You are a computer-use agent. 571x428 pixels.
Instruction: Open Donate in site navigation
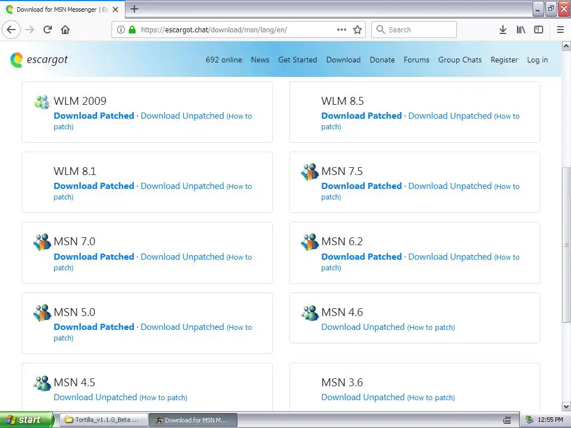[x=382, y=60]
